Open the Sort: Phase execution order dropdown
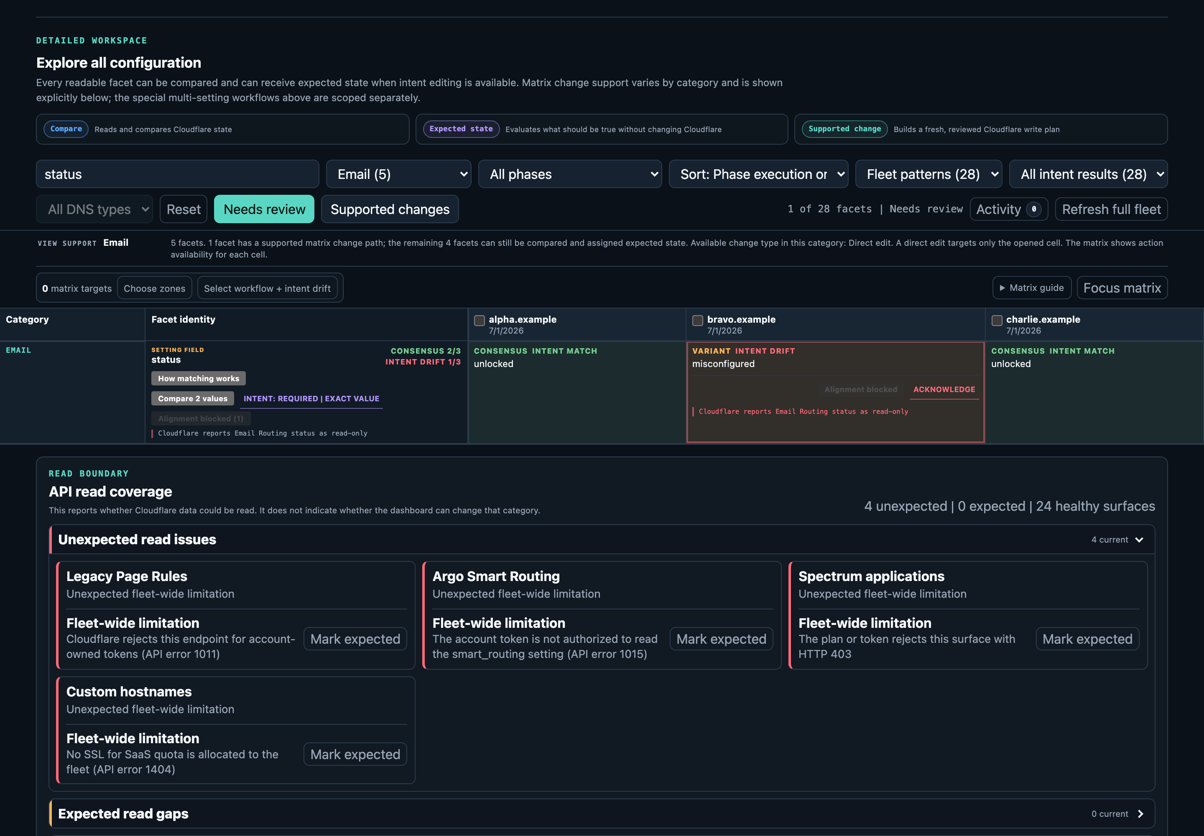Screen dimensions: 1204x836 click(758, 174)
